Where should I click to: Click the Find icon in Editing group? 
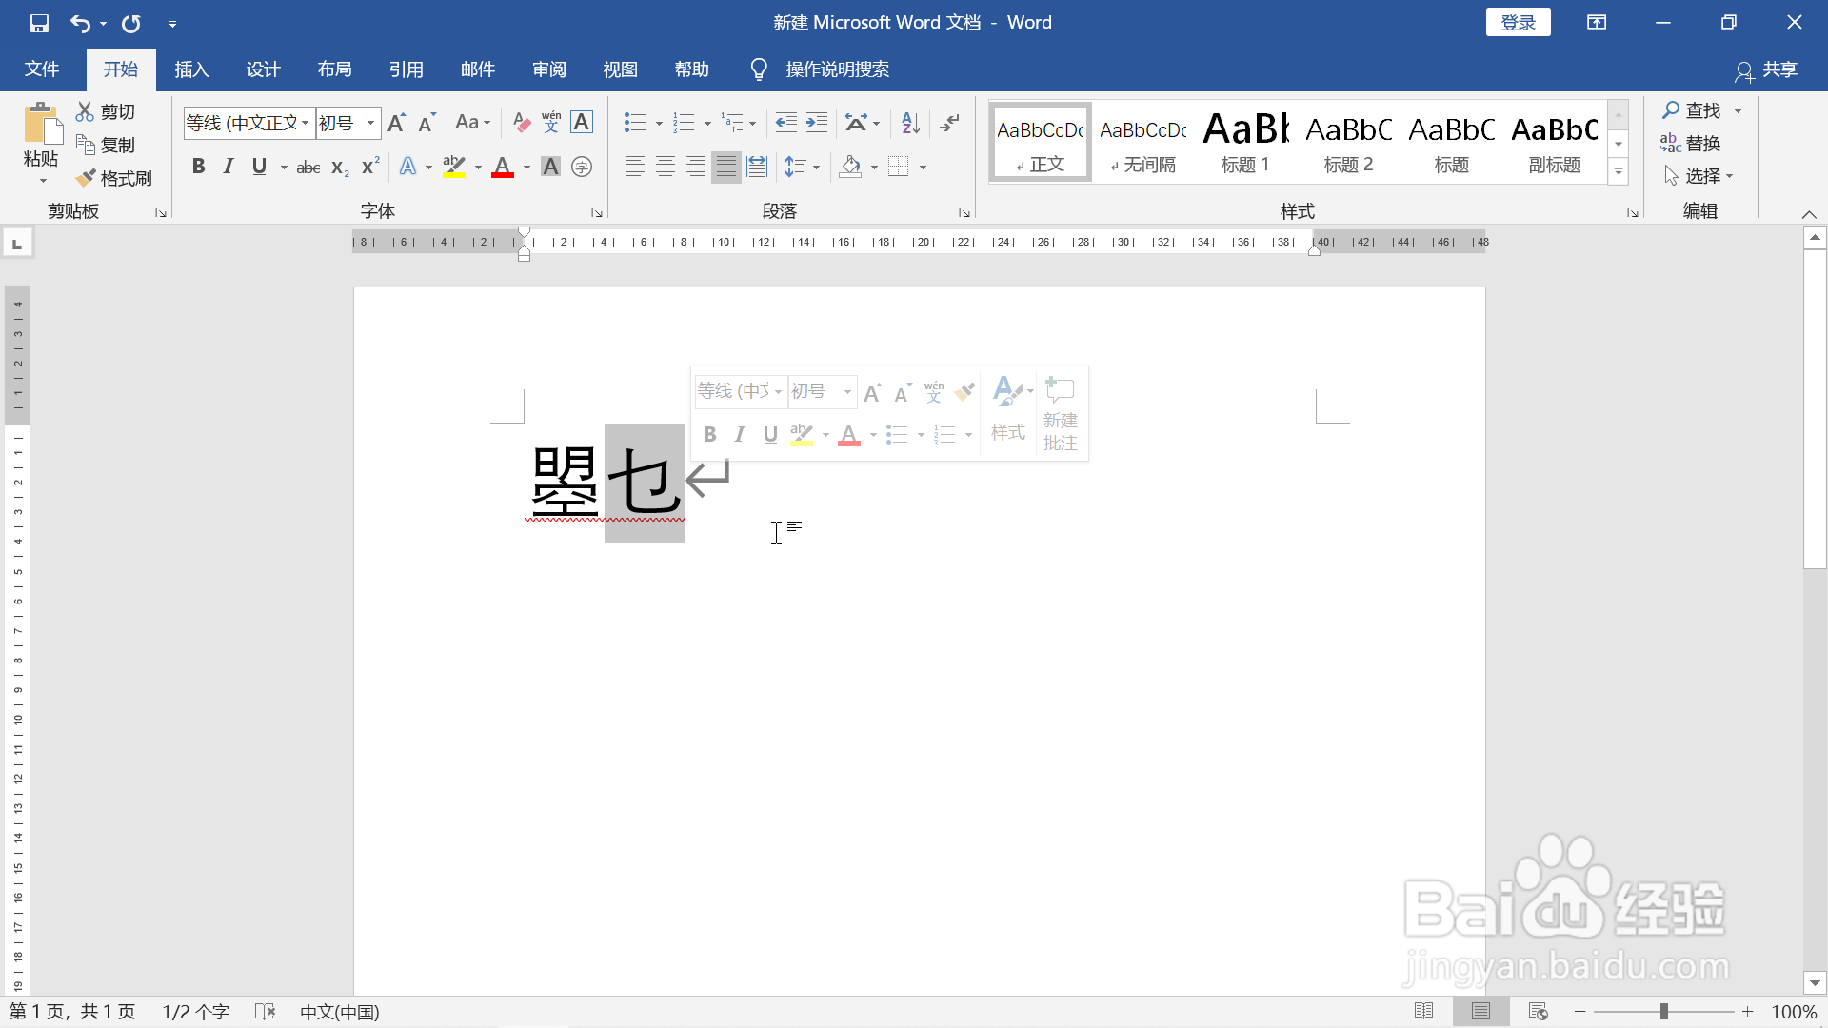(1691, 109)
